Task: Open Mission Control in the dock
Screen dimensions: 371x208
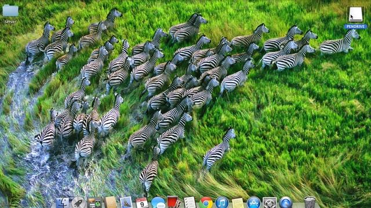Action: (94, 203)
